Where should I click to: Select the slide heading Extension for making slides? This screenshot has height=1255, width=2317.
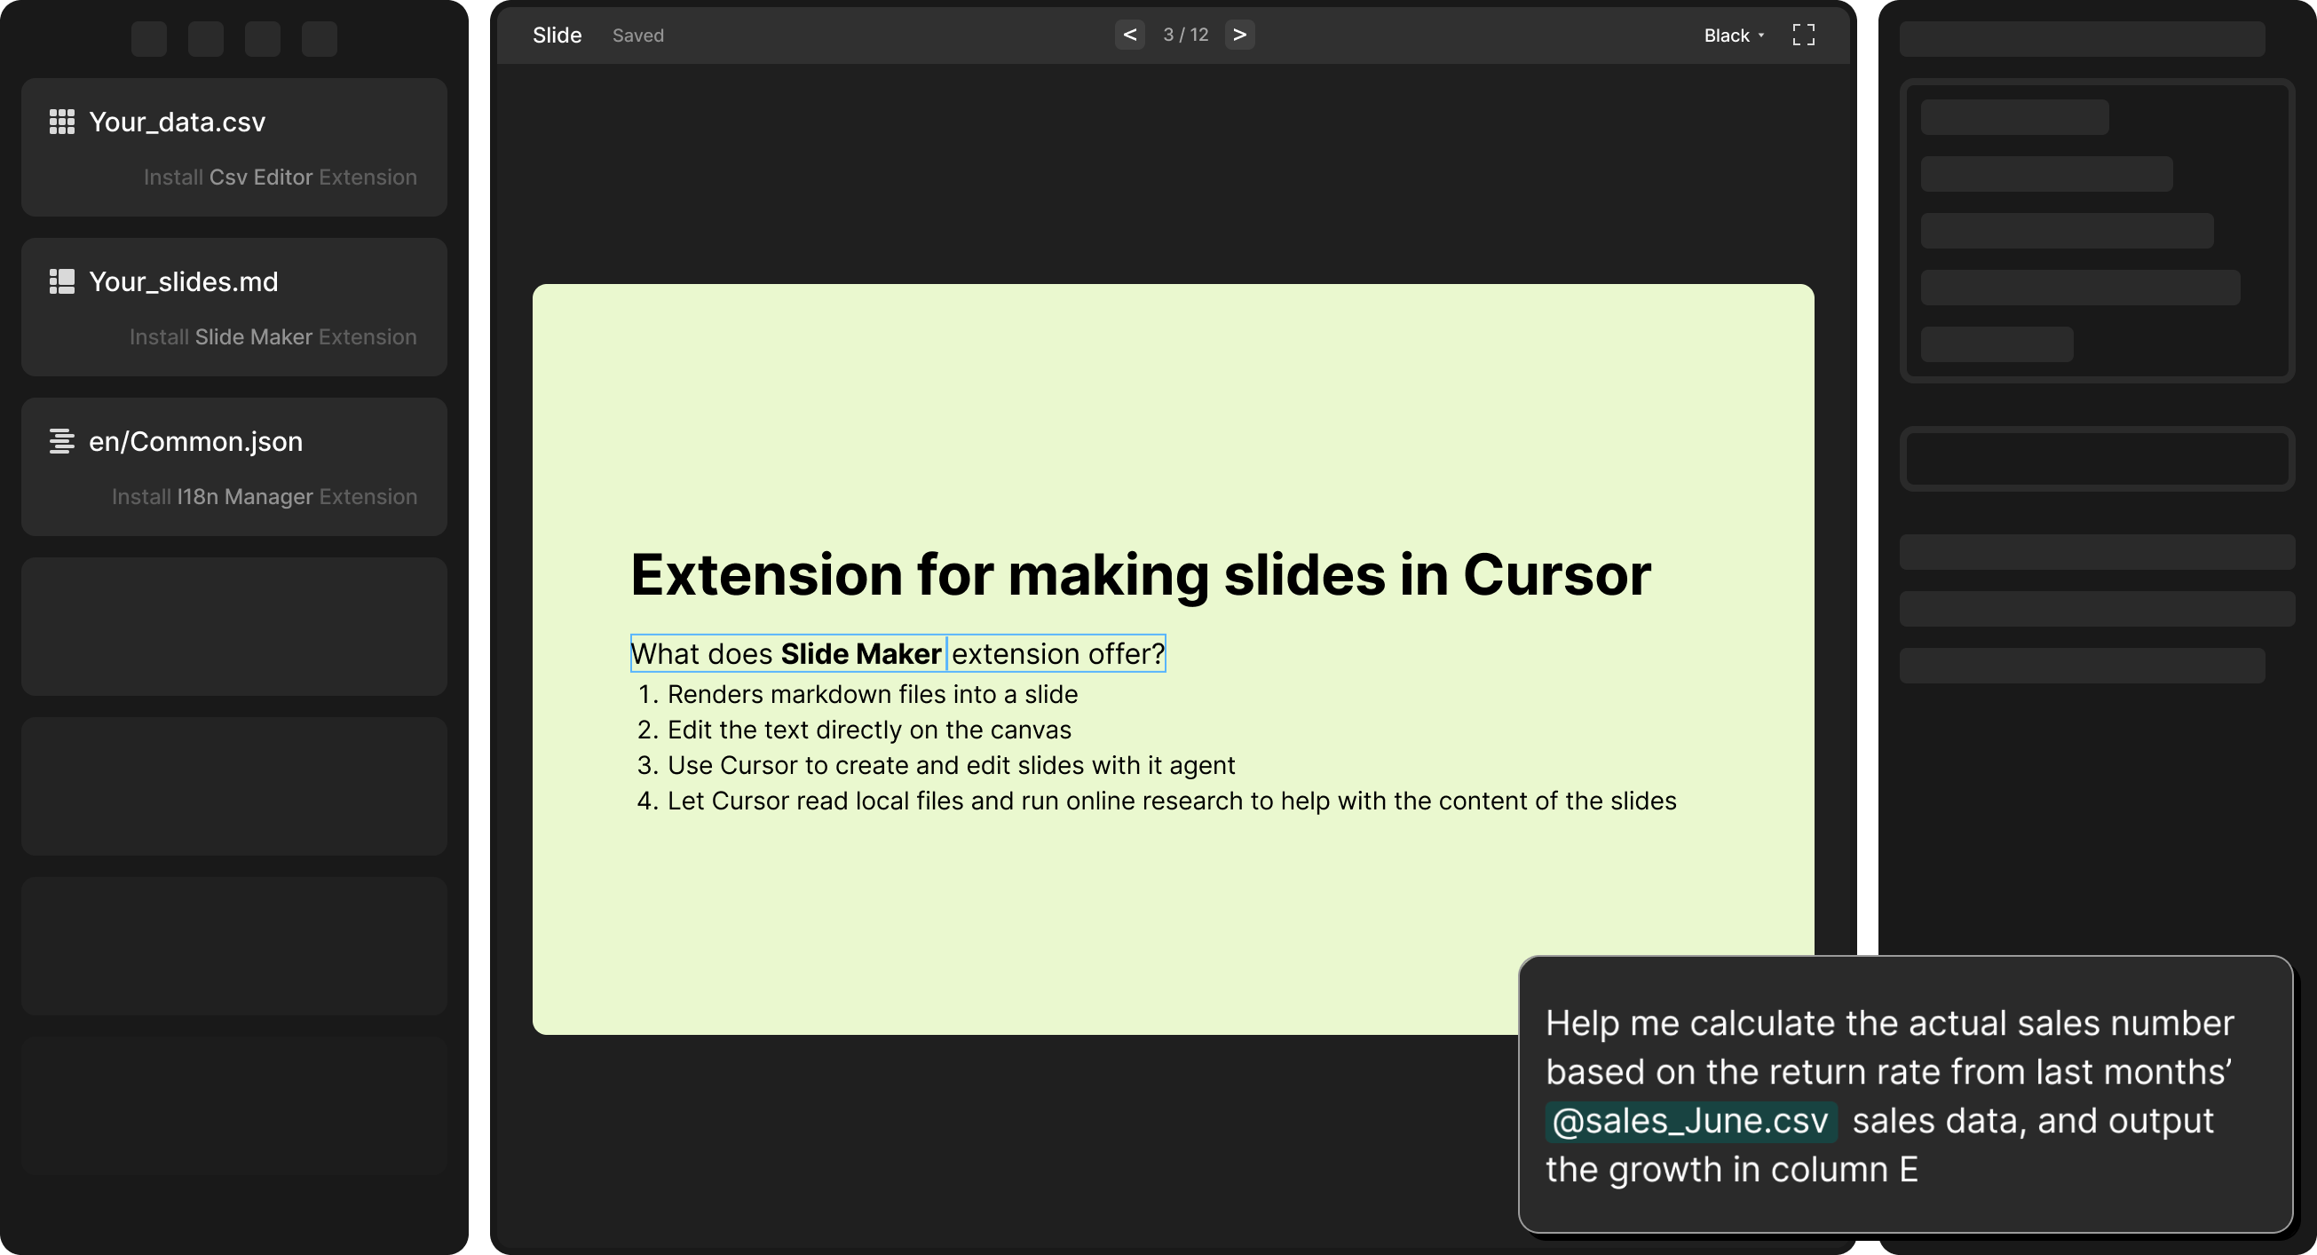click(1141, 574)
